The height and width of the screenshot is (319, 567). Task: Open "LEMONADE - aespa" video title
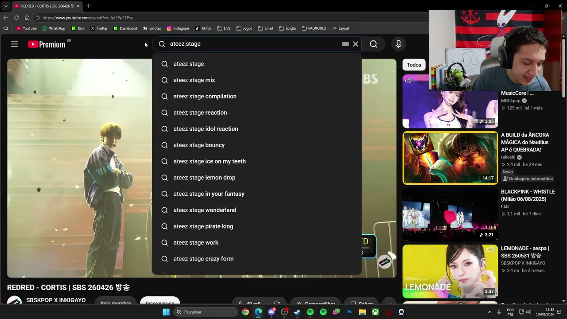[x=525, y=252]
